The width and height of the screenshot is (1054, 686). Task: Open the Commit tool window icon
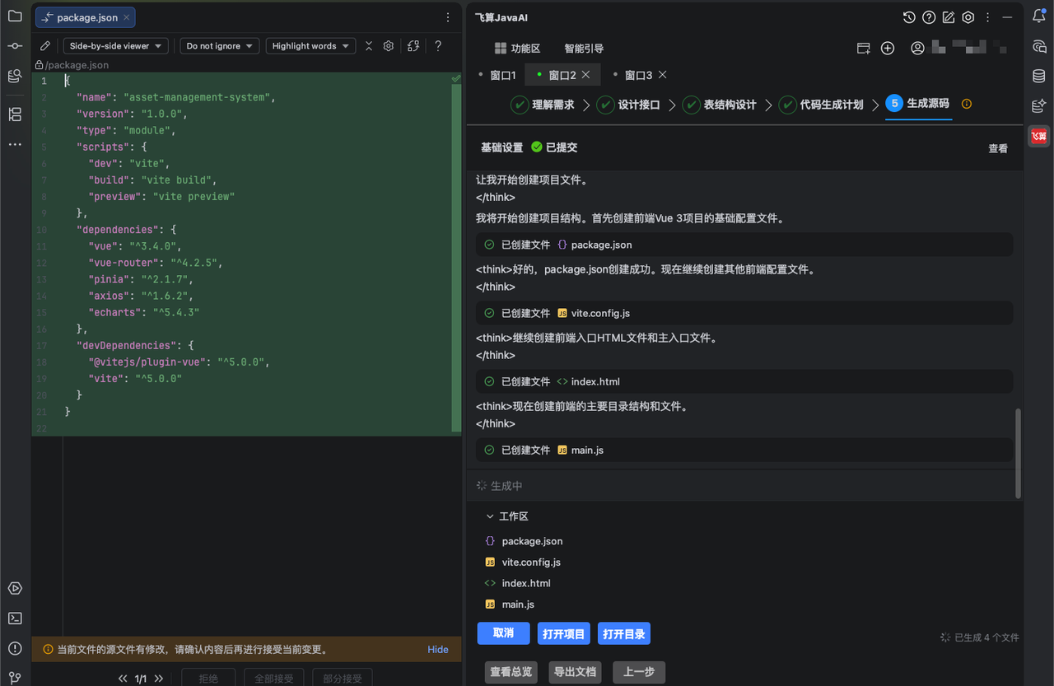tap(15, 46)
